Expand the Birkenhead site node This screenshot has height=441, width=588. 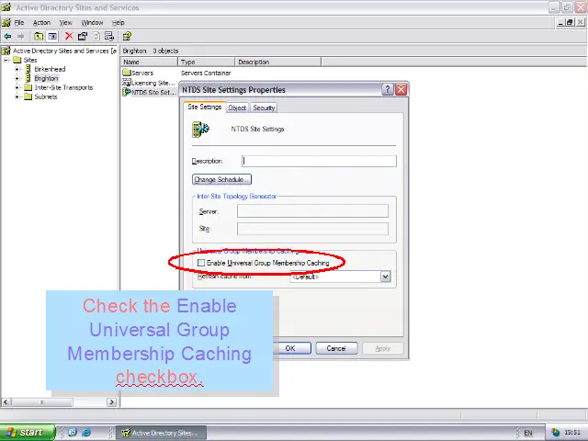tap(17, 69)
